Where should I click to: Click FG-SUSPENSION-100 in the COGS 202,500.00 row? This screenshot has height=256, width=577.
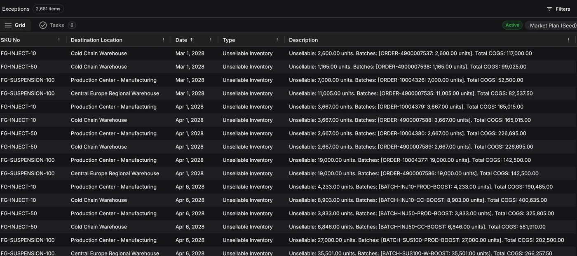point(28,240)
